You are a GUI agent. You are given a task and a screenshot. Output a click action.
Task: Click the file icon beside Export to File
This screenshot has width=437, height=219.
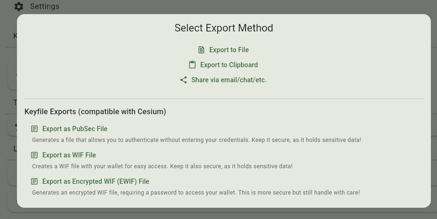pos(201,50)
